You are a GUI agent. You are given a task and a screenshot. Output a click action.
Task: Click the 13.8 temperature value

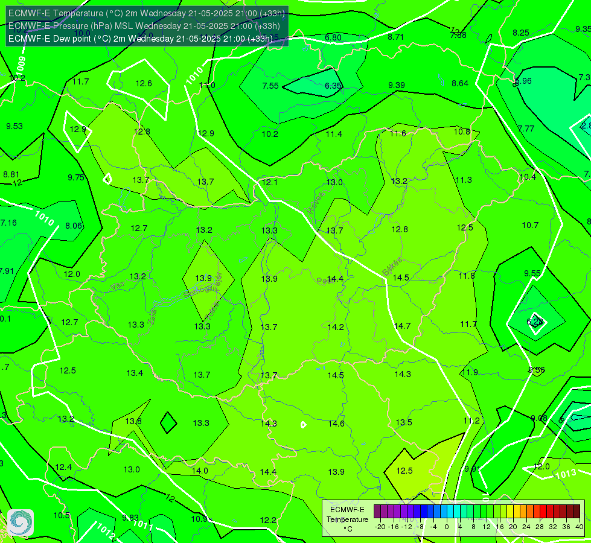click(133, 421)
